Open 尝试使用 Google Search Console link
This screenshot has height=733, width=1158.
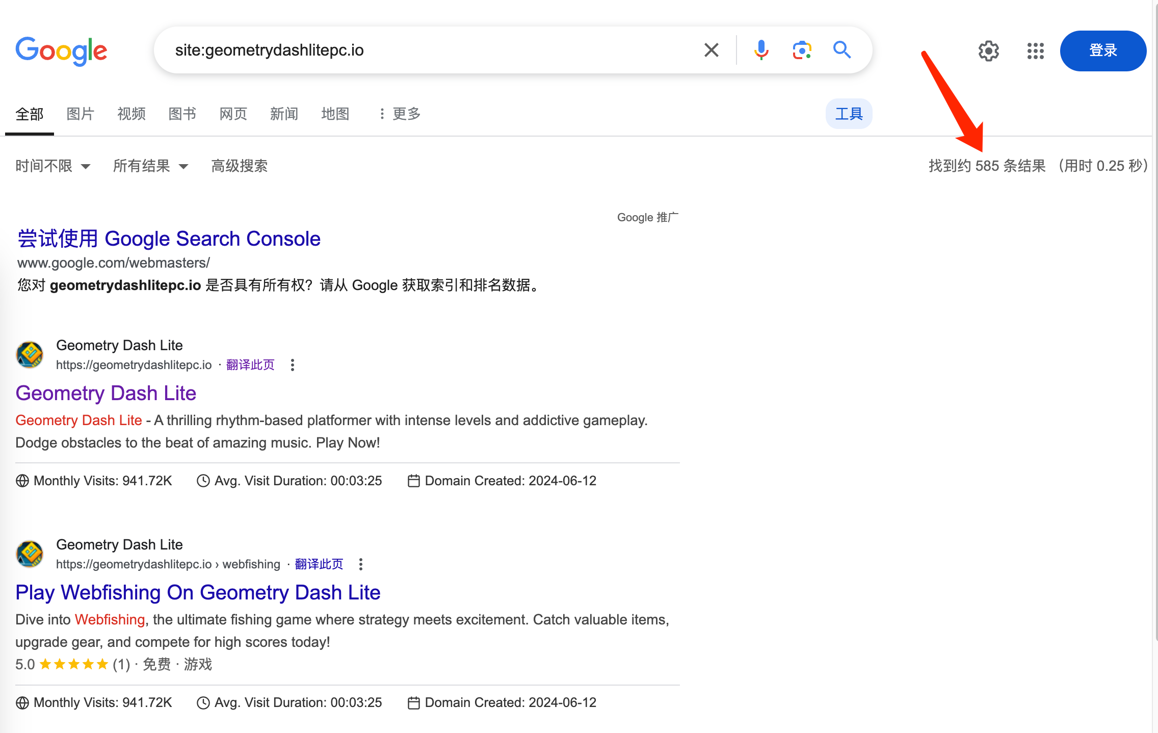(169, 239)
